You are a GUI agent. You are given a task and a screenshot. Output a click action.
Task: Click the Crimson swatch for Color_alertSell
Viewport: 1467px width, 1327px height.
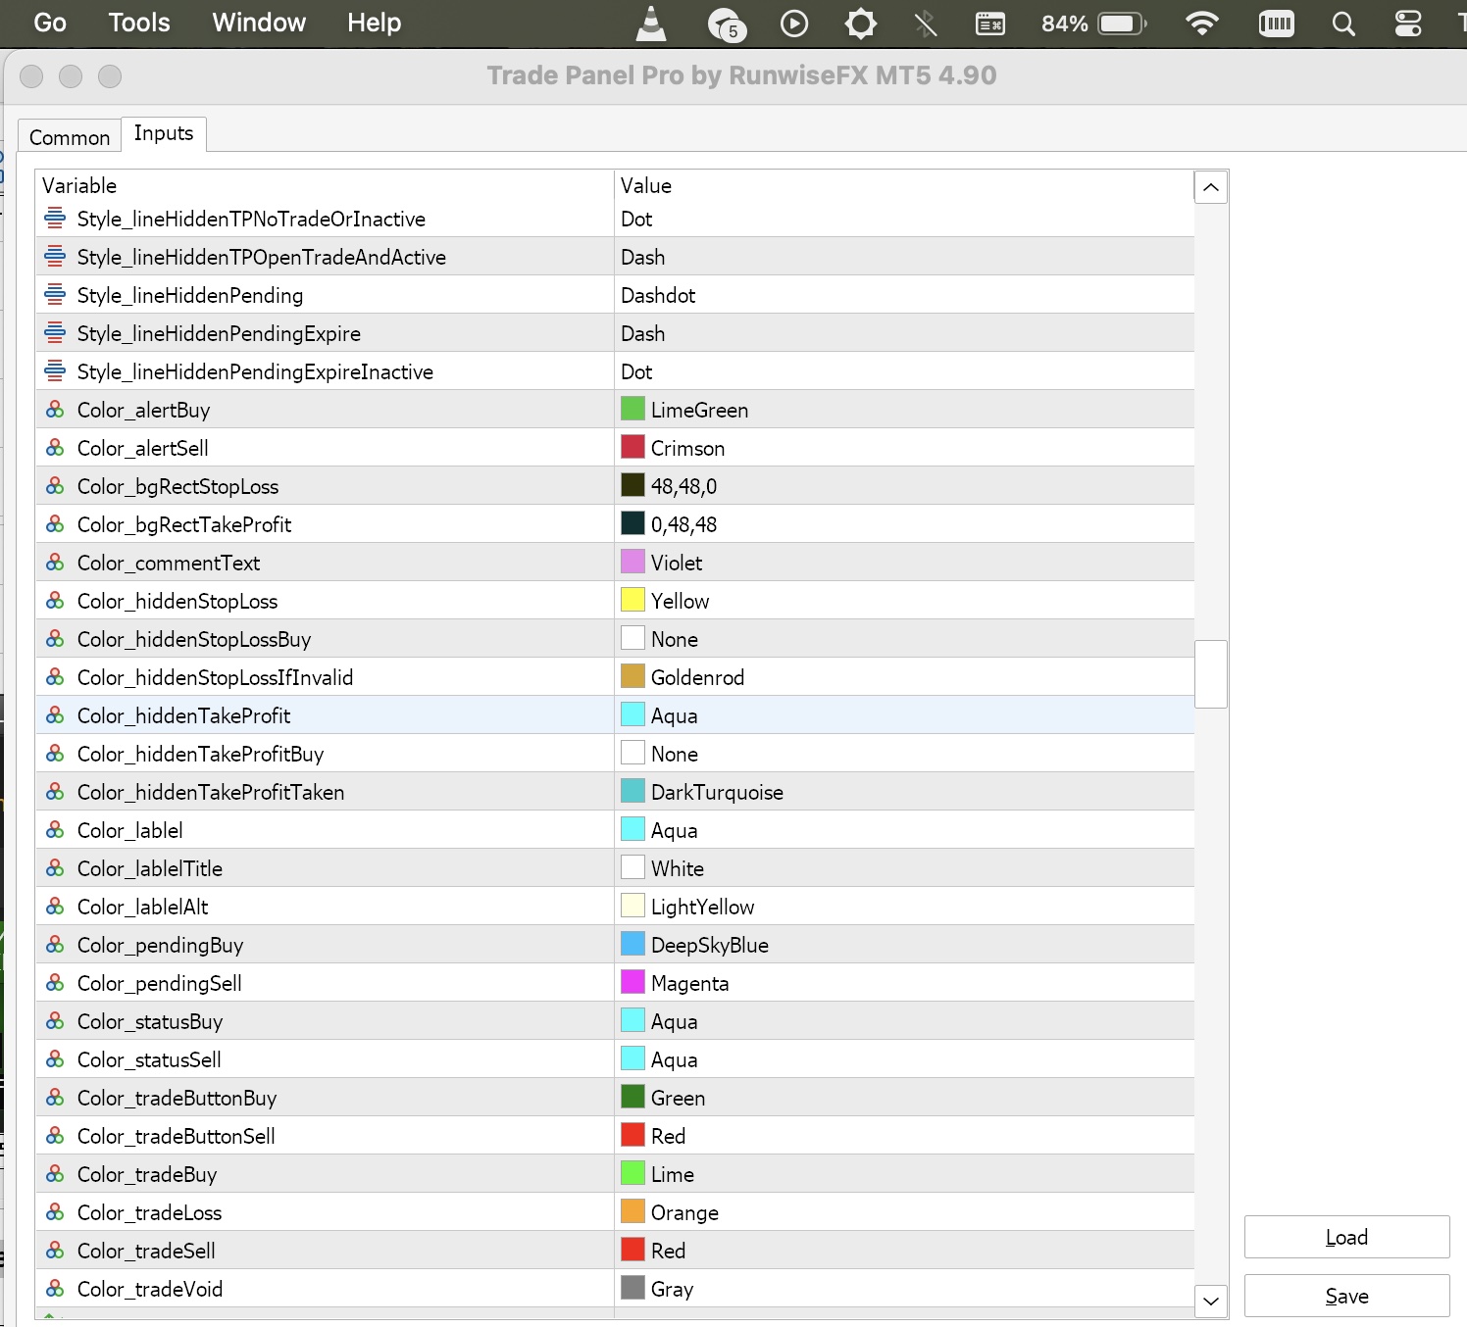coord(632,447)
